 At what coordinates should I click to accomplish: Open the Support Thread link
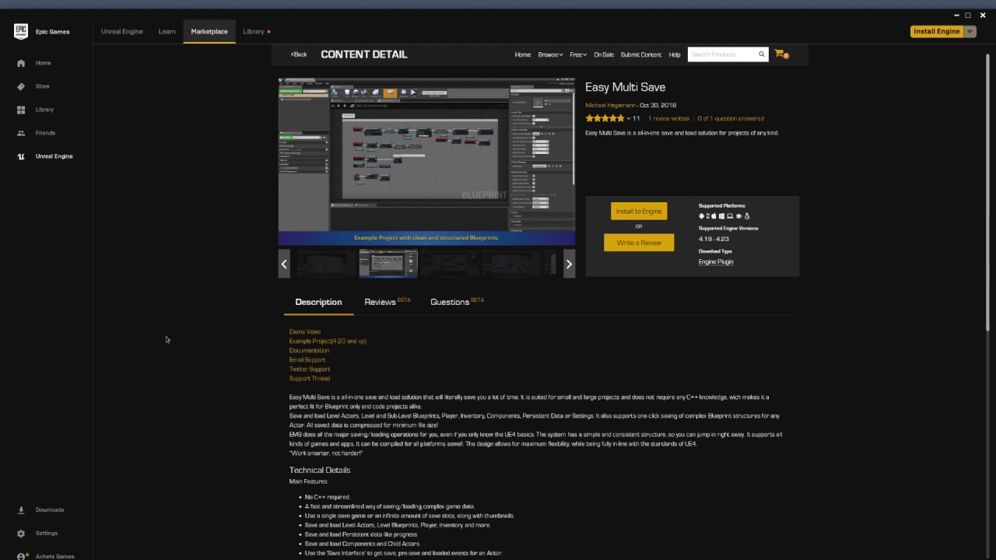pyautogui.click(x=310, y=378)
